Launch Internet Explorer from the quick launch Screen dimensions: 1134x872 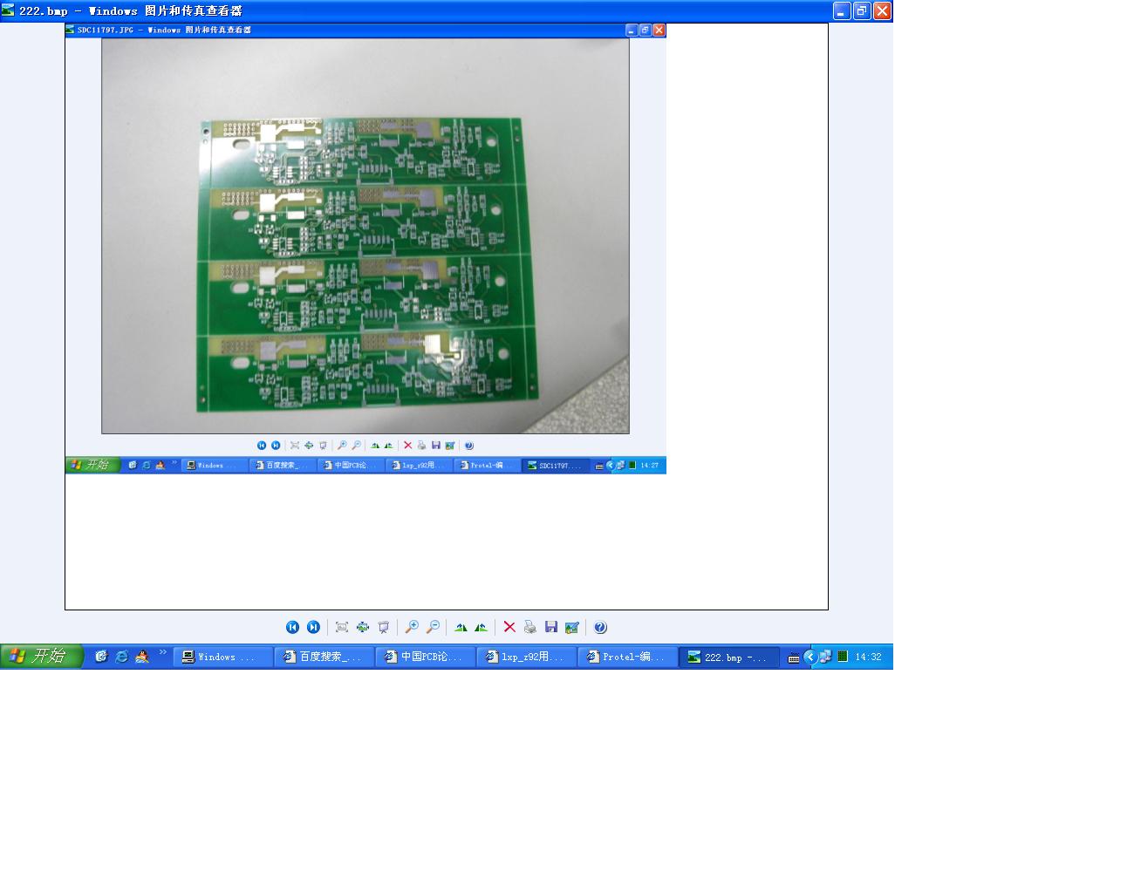tap(122, 657)
